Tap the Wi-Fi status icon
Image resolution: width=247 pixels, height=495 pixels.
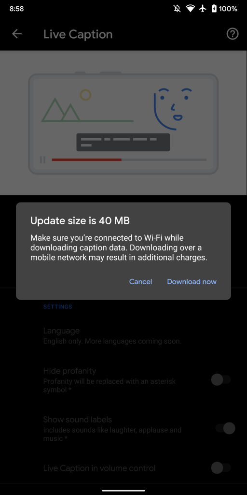[x=190, y=9]
